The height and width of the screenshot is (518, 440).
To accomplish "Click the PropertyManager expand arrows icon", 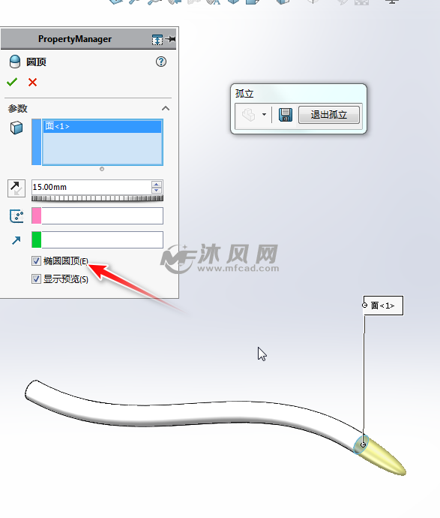I will (x=157, y=40).
